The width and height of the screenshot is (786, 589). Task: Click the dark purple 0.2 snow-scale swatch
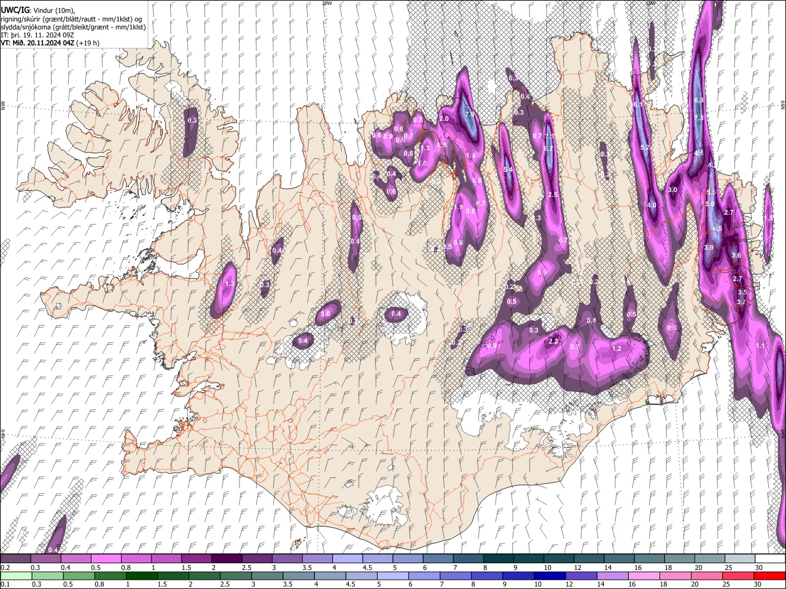[15, 559]
